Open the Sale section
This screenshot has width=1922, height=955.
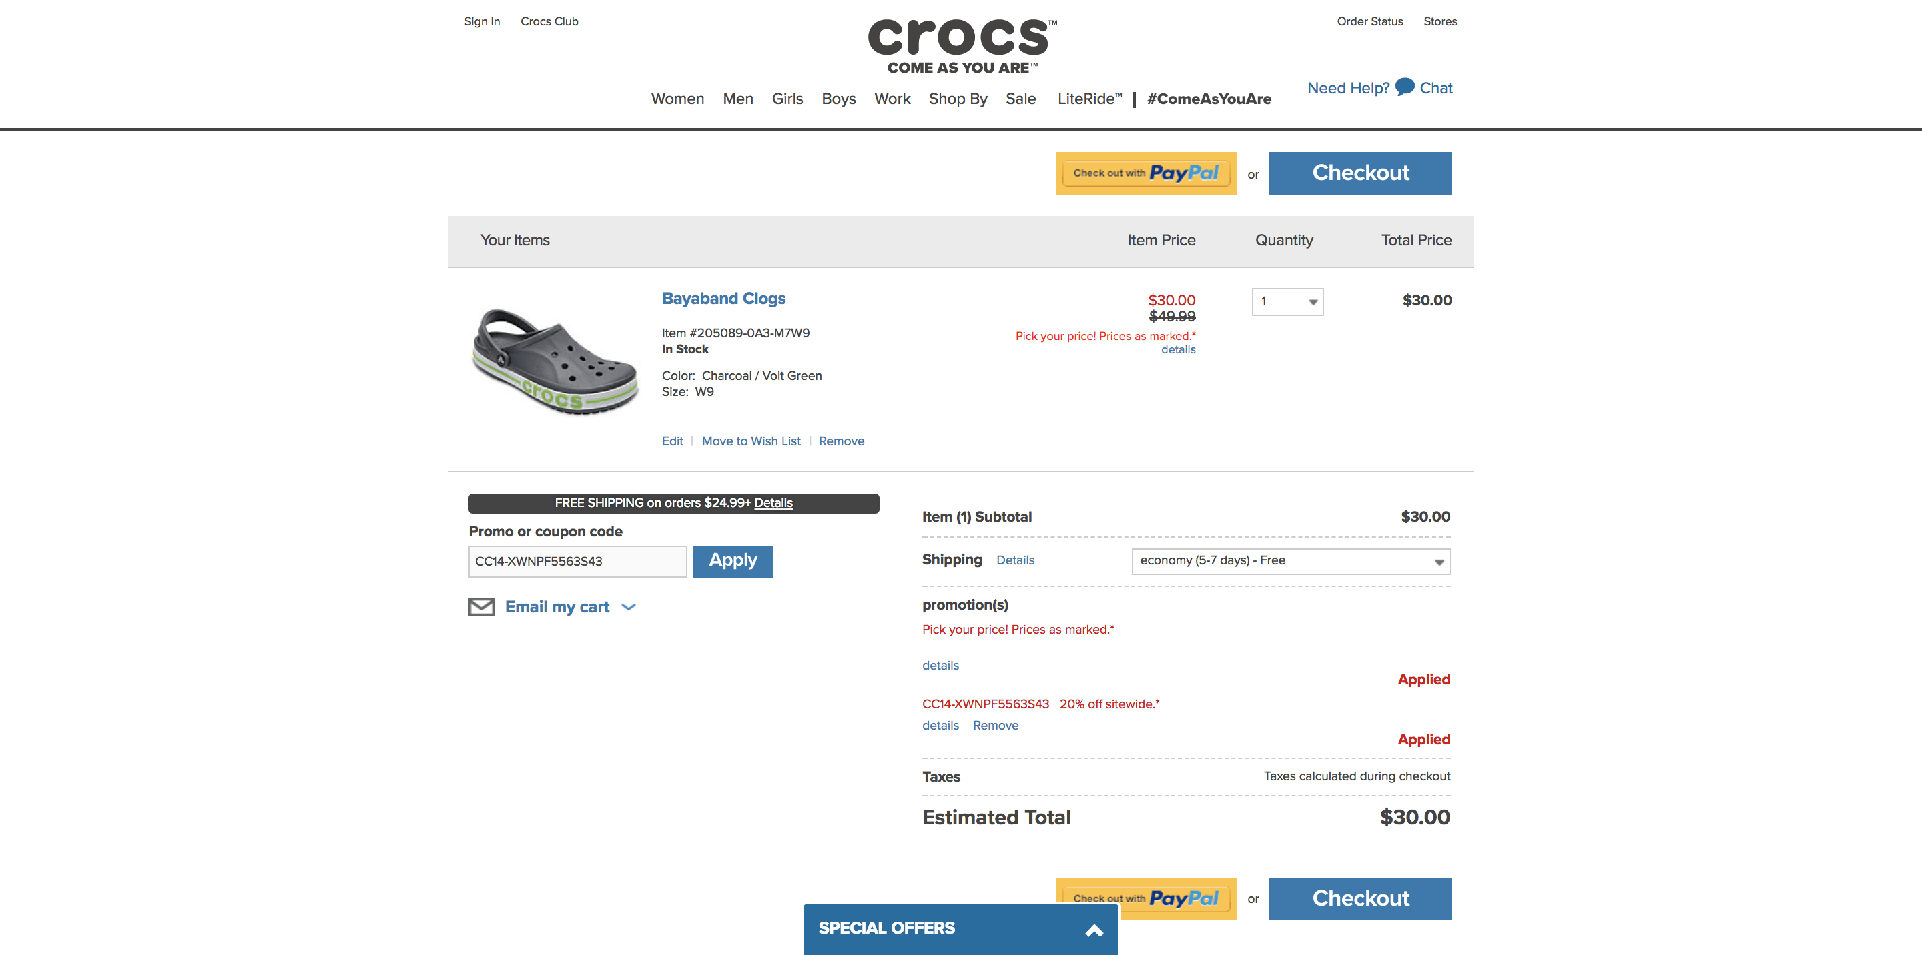tap(1020, 99)
